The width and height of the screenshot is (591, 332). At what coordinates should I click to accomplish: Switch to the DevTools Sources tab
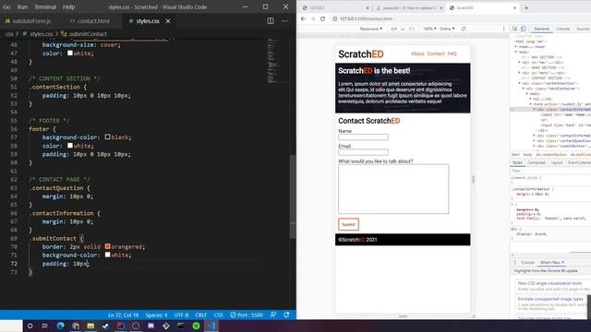pyautogui.click(x=583, y=29)
